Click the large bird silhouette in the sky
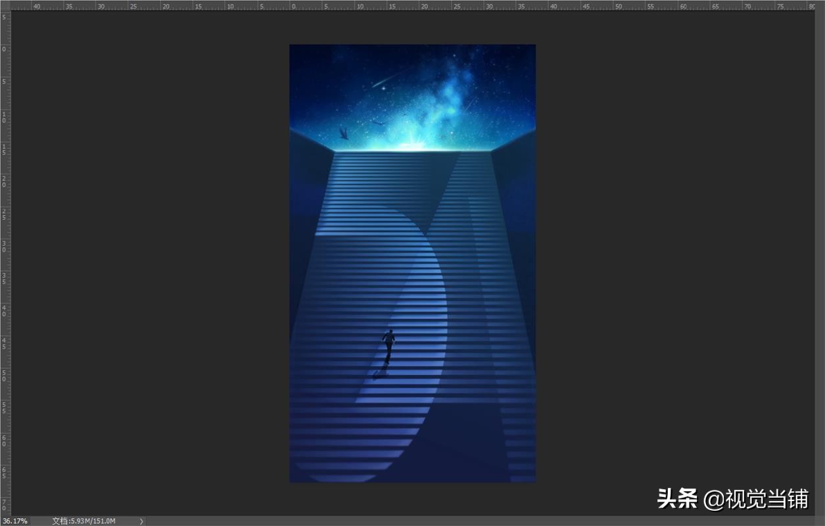The height and width of the screenshot is (526, 825). (343, 133)
